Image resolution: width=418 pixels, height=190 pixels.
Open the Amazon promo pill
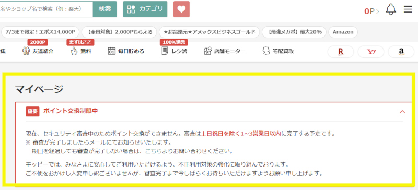[343, 32]
